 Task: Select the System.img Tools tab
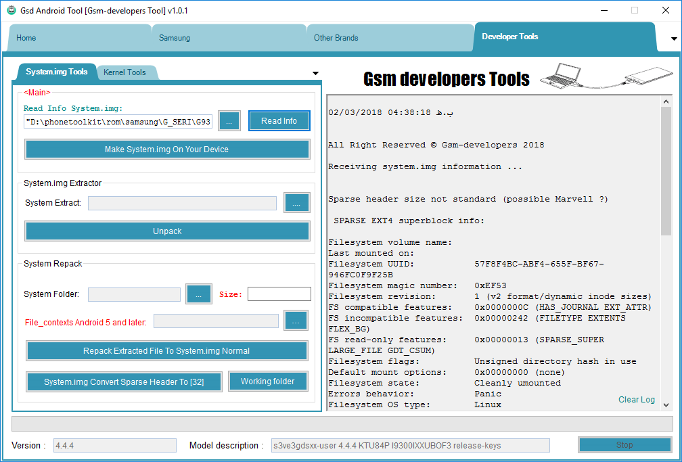57,72
